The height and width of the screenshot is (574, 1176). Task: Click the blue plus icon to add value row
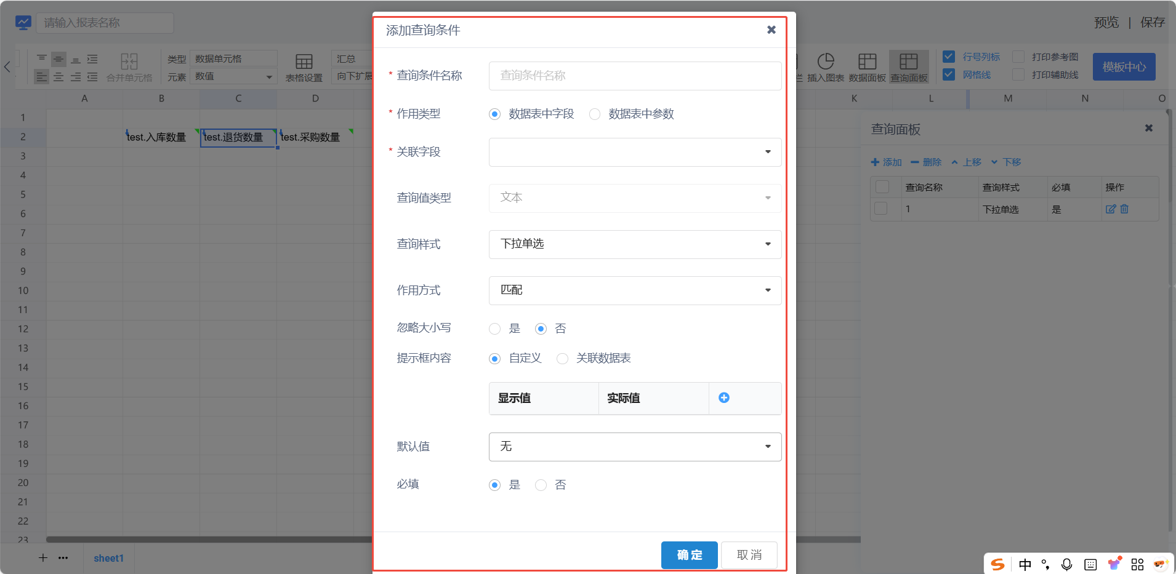(x=724, y=398)
